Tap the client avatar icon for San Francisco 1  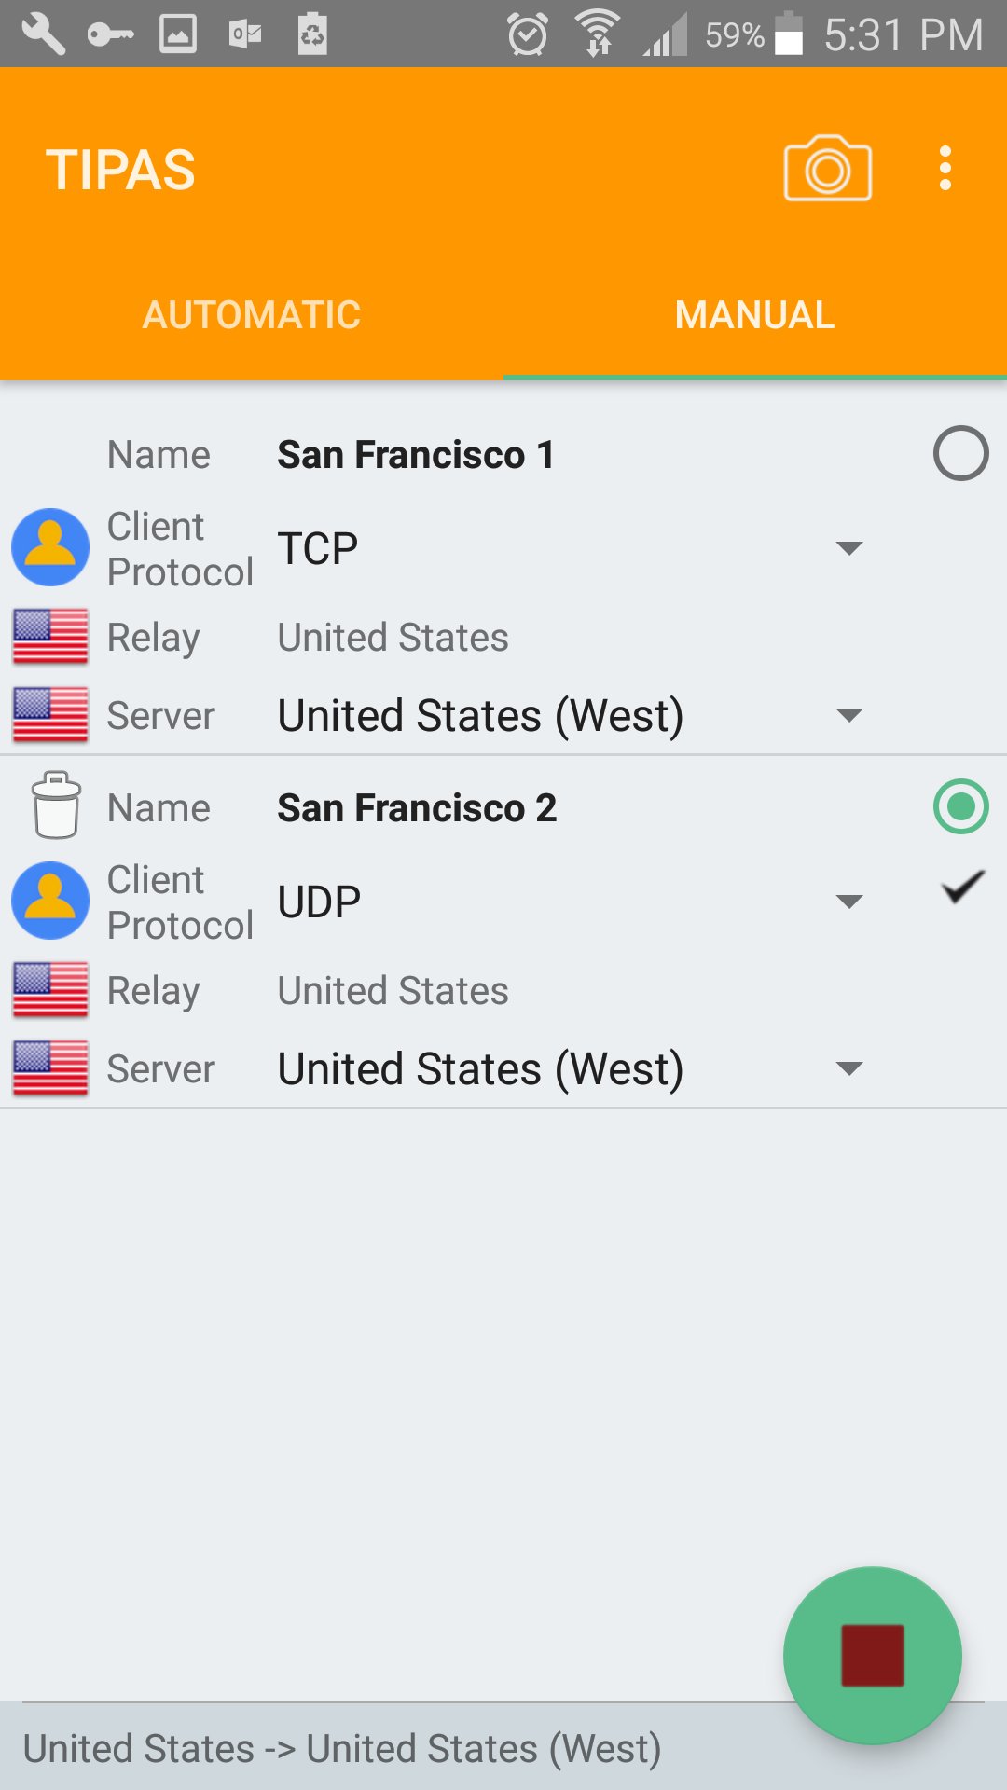[x=50, y=547]
